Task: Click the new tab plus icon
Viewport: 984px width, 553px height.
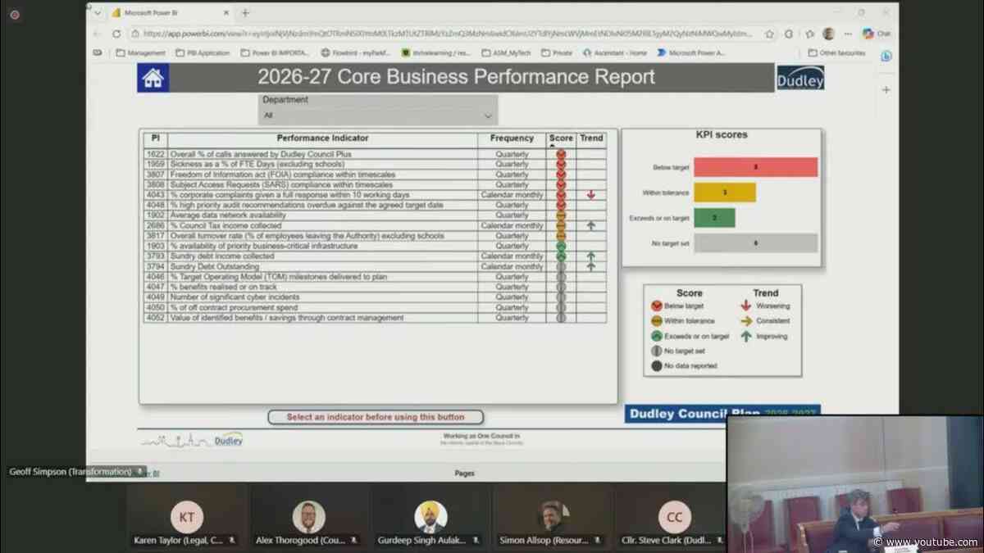Action: click(245, 13)
